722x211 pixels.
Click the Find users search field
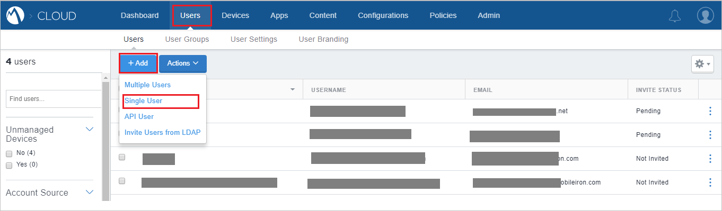point(54,99)
